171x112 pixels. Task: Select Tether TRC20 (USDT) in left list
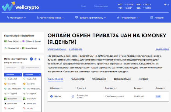click(x=13, y=89)
